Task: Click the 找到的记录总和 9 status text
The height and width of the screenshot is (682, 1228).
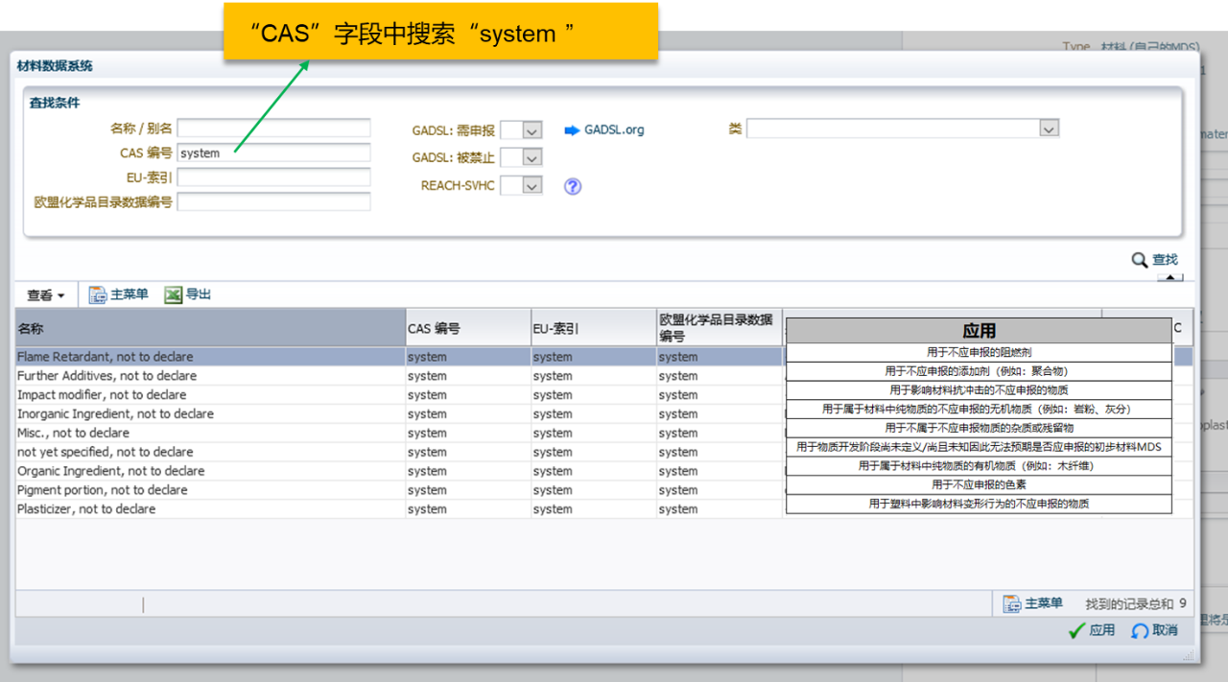Action: 1136,604
